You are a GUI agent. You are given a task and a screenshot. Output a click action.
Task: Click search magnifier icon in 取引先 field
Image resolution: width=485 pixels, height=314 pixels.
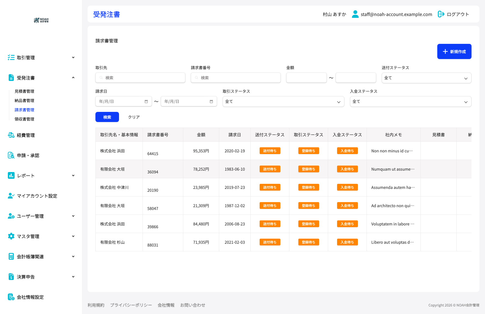click(101, 78)
